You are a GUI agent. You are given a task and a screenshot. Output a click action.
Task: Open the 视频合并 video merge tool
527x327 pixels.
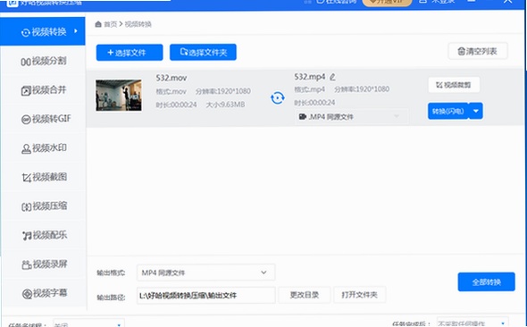(x=43, y=90)
